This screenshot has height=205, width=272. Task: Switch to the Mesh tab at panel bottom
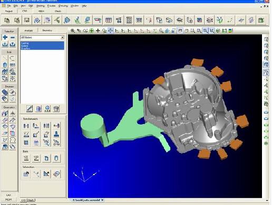(x=31, y=200)
